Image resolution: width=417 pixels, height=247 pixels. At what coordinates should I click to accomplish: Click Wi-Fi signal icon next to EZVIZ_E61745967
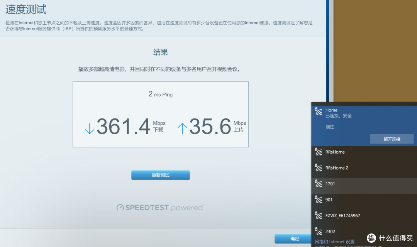point(318,215)
